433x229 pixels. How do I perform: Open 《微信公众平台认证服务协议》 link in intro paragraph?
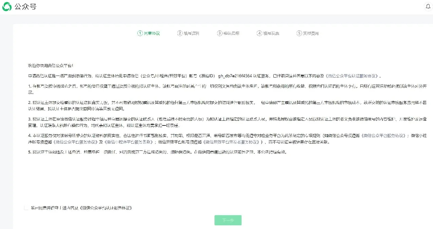click(354, 76)
